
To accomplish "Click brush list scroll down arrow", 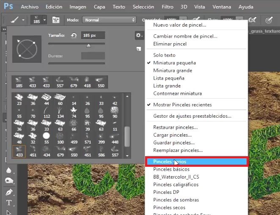I will click(x=127, y=156).
